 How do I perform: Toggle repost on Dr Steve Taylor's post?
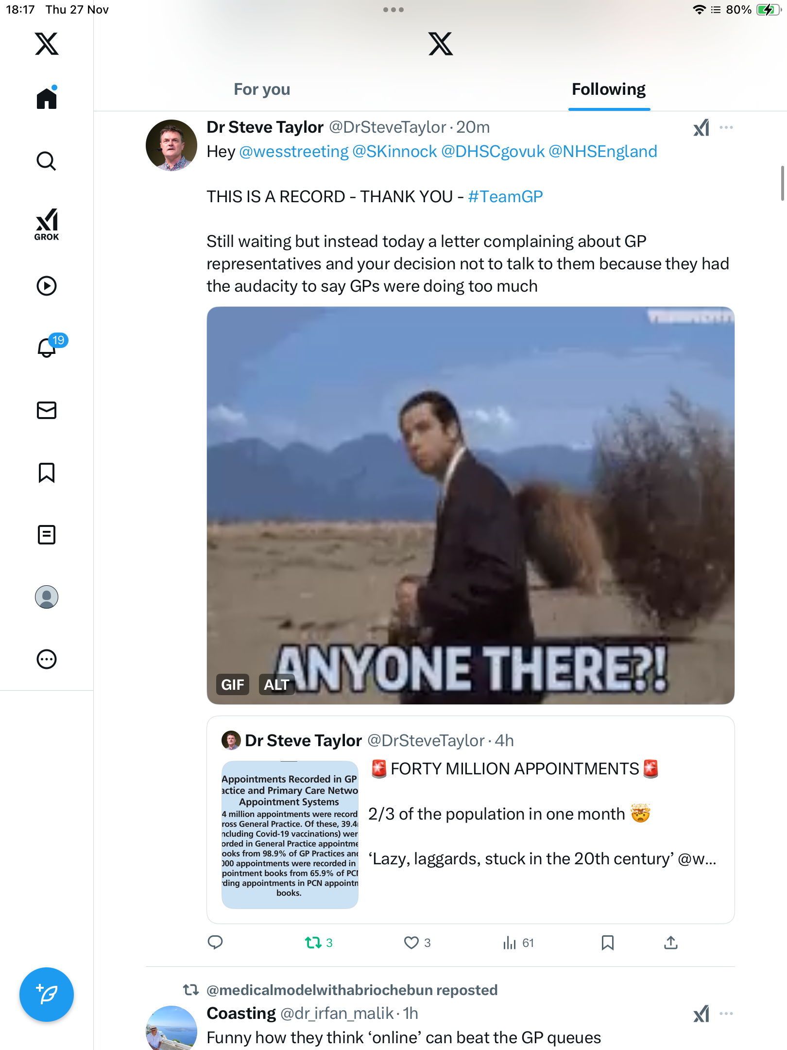click(313, 943)
